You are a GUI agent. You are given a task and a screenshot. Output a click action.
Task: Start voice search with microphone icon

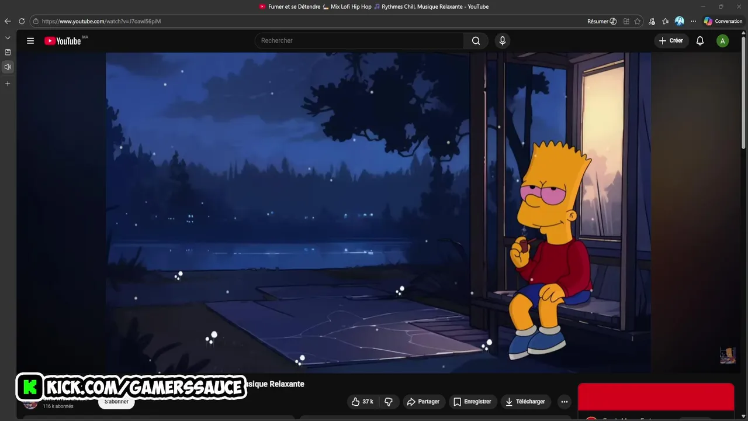pyautogui.click(x=502, y=41)
